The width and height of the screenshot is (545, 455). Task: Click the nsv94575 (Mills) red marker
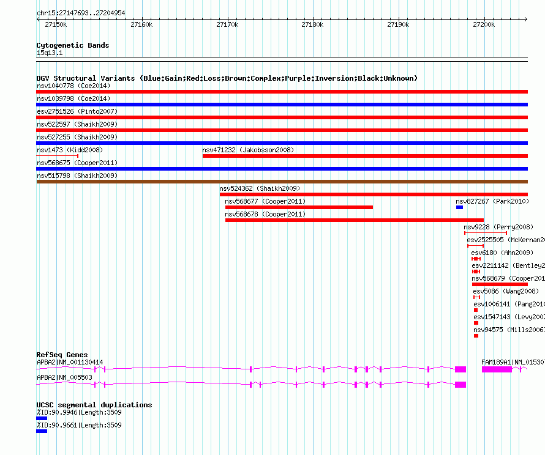tap(476, 336)
